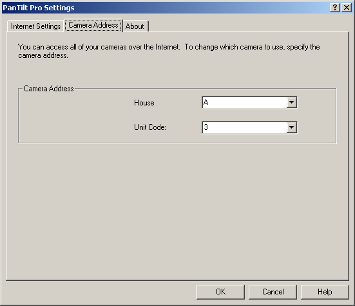
Task: Confirm settings with the OK button
Action: 220,292
